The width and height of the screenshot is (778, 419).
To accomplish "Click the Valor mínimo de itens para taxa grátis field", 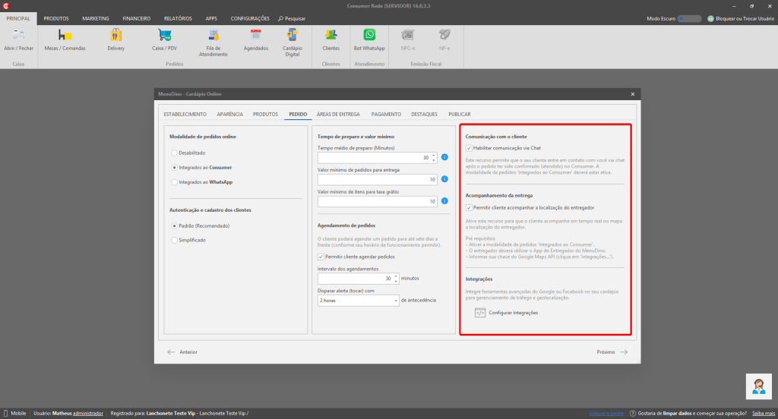I will pyautogui.click(x=377, y=201).
